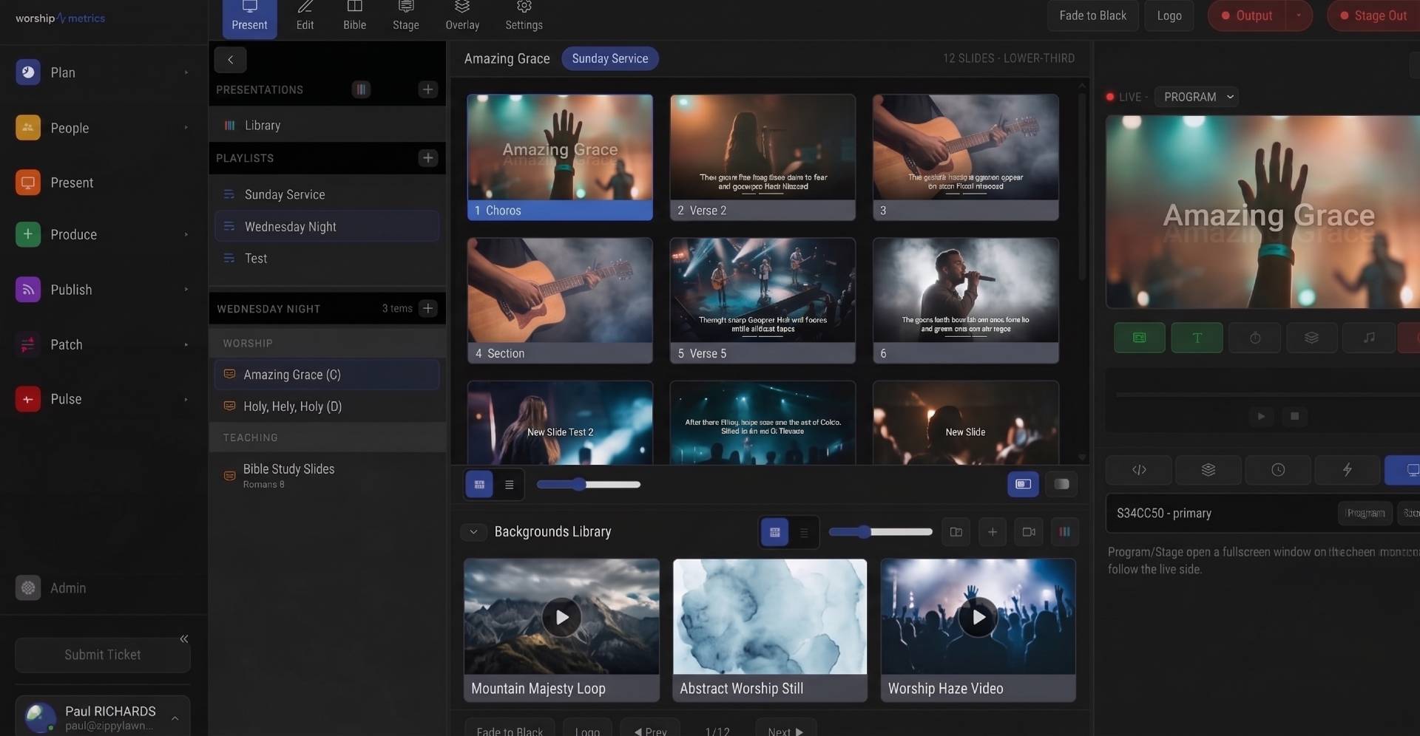
Task: Click the timer icon under live preview
Action: pyautogui.click(x=1254, y=338)
